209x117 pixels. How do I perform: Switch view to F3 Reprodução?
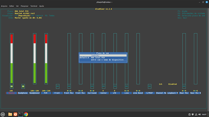(22, 16)
